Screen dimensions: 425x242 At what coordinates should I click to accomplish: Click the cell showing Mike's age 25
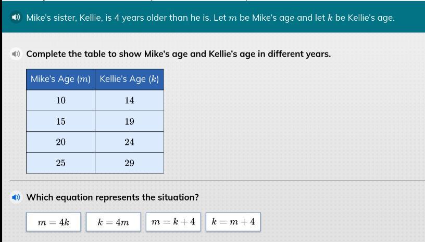pos(61,163)
